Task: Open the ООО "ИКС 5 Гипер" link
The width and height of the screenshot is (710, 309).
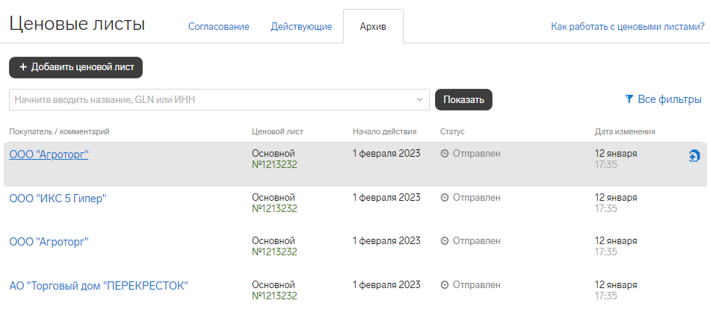Action: pos(58,199)
